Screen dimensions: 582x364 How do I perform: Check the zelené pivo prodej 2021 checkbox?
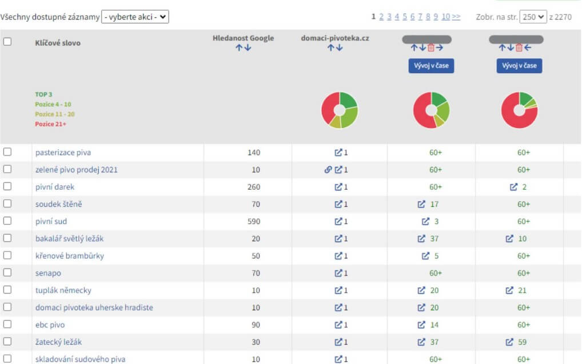7,169
